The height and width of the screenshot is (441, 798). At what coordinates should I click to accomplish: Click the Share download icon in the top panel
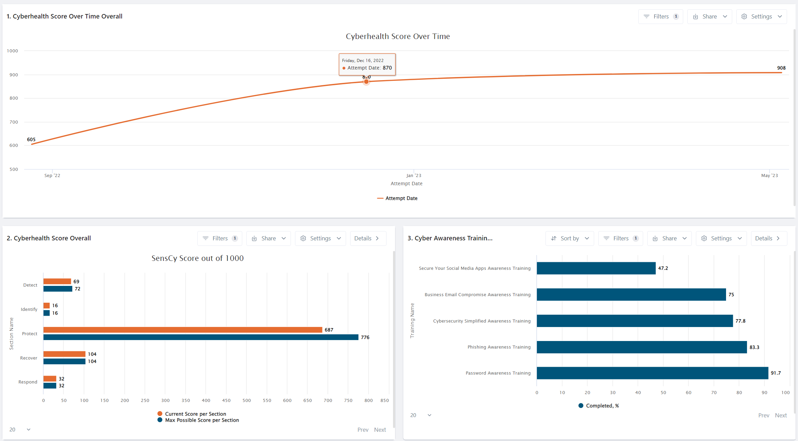695,16
